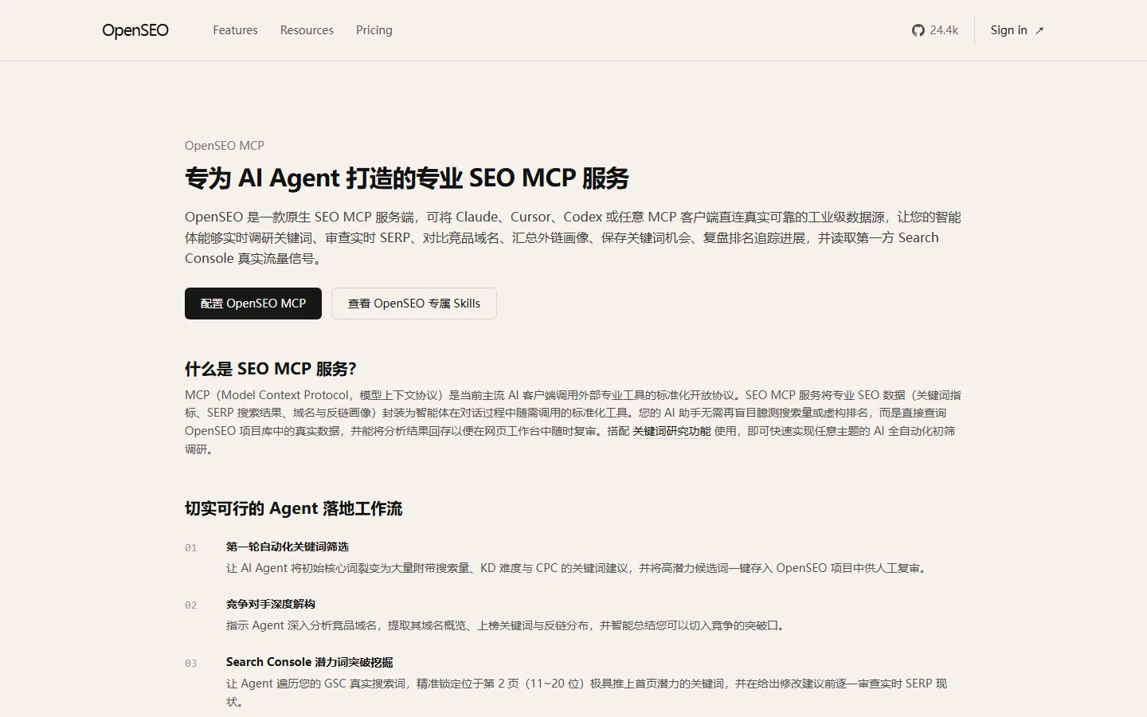This screenshot has width=1147, height=717.
Task: Select step title Search Console 潜力词突破挖掘
Action: click(x=309, y=662)
